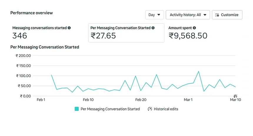
Task: Open the Customize button
Action: [x=227, y=15]
